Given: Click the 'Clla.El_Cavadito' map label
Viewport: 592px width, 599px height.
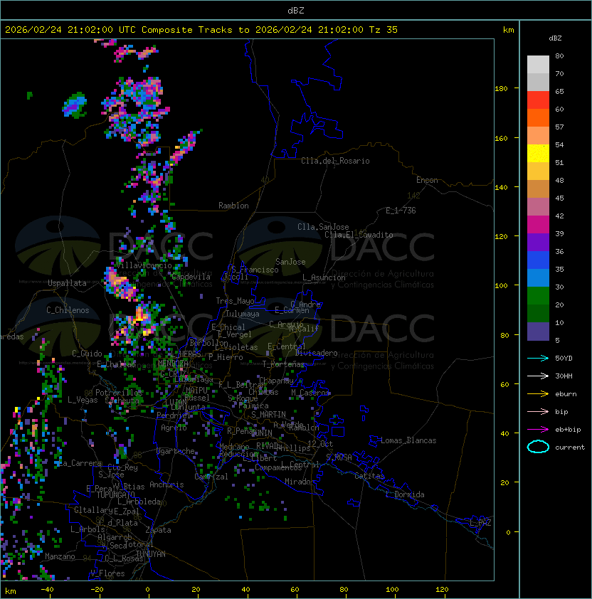Looking at the screenshot, I should tap(359, 235).
